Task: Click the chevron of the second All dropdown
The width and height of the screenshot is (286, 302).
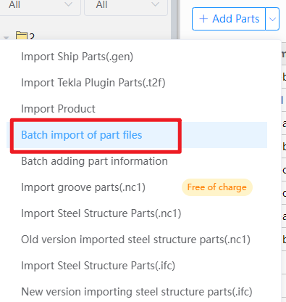Action: [x=155, y=4]
